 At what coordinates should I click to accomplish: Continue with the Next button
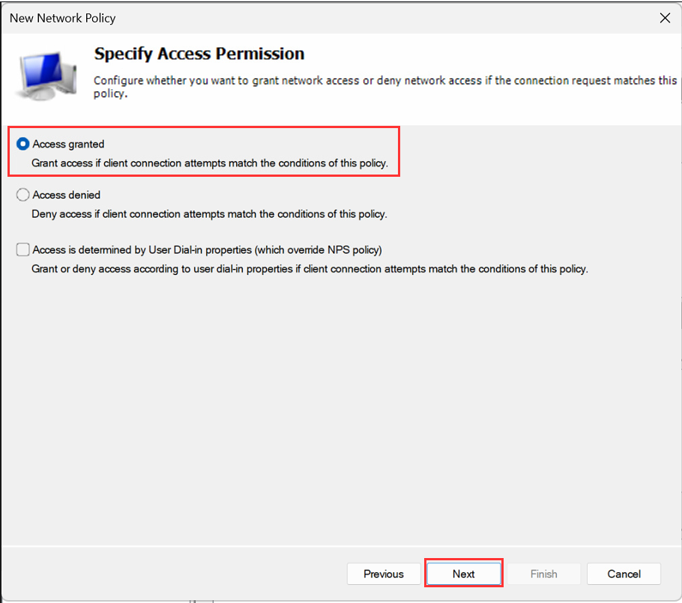(x=464, y=574)
